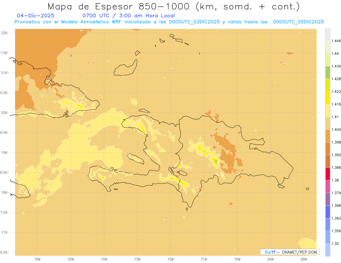Click the date label "04-Dic-2025"
The height and width of the screenshot is (263, 341).
pyautogui.click(x=36, y=16)
